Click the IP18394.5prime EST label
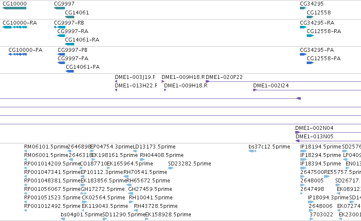This screenshot has height=221, width=361. click(321, 164)
